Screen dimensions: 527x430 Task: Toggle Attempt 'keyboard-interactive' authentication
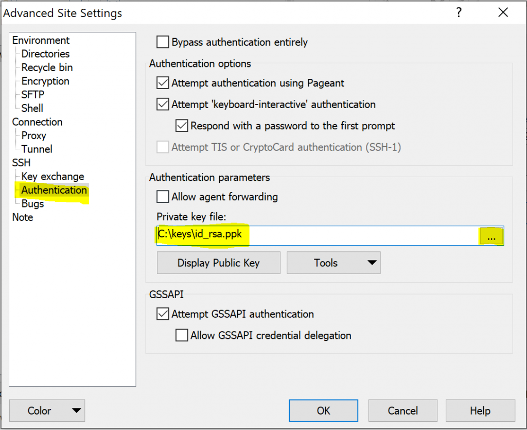point(163,105)
